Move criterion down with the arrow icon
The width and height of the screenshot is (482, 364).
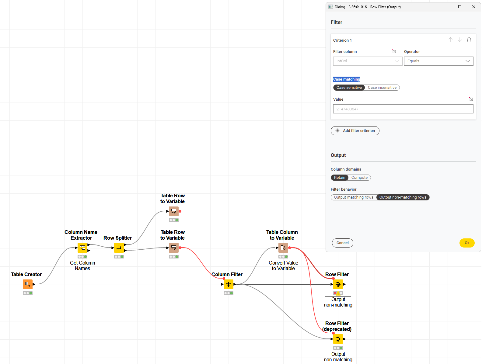click(x=460, y=40)
